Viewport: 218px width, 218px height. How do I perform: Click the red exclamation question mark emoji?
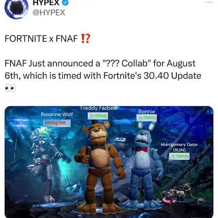pyautogui.click(x=85, y=39)
